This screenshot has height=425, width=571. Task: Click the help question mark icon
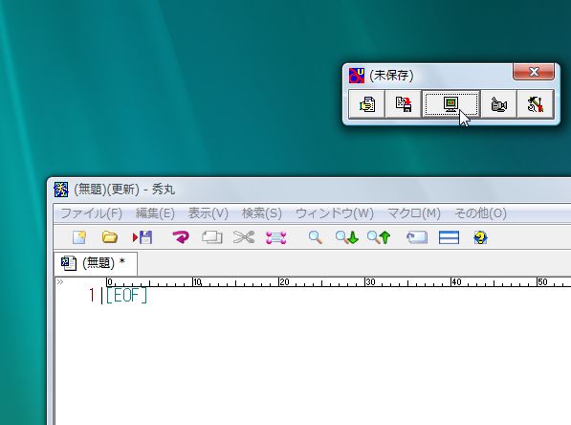[481, 237]
